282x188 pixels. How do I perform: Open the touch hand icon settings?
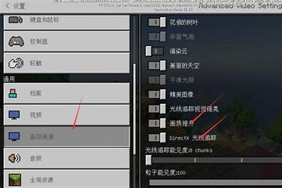16,63
